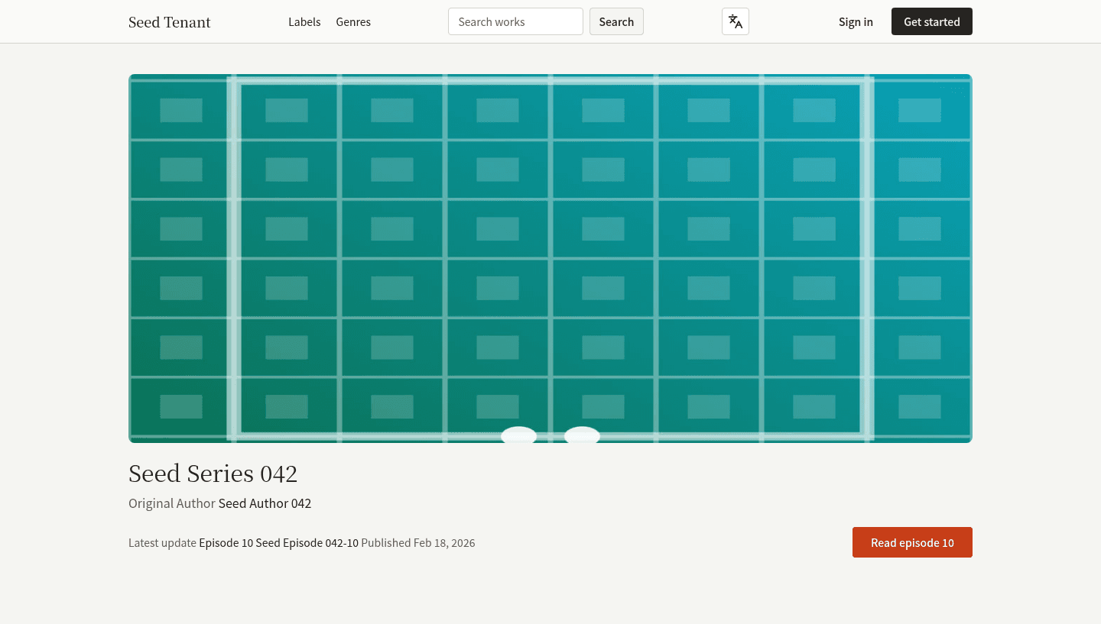Click the right white oval on cover
Viewport: 1101px width, 624px height.
pos(582,435)
